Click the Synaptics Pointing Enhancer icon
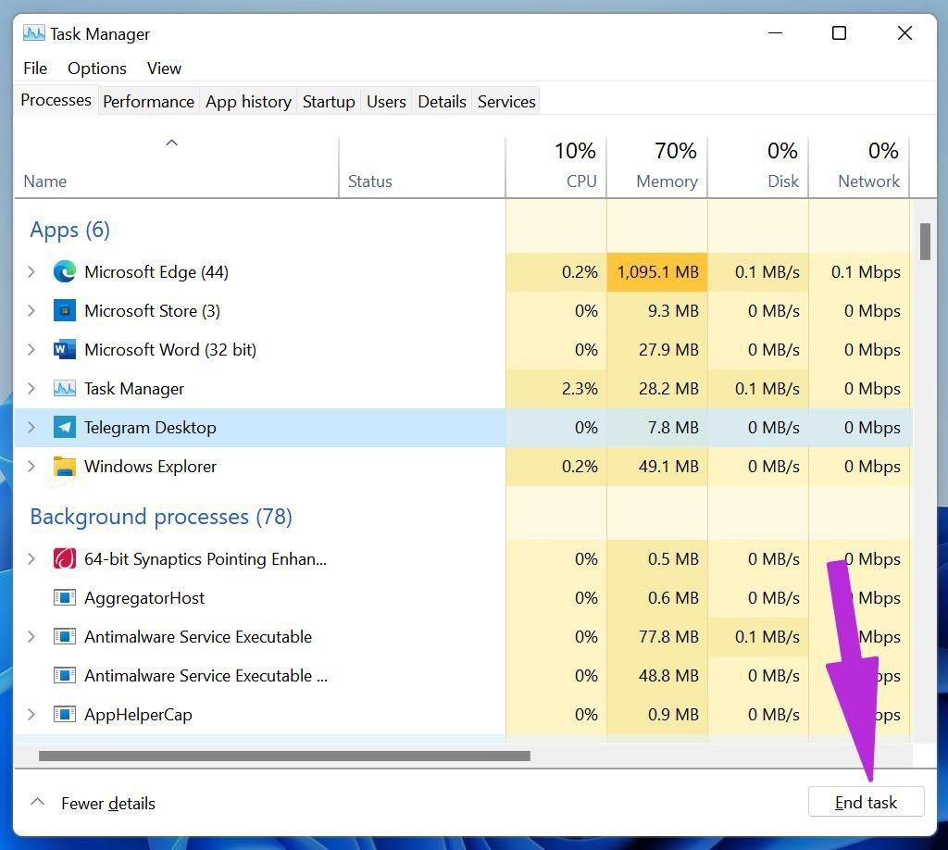This screenshot has height=850, width=948. 64,558
